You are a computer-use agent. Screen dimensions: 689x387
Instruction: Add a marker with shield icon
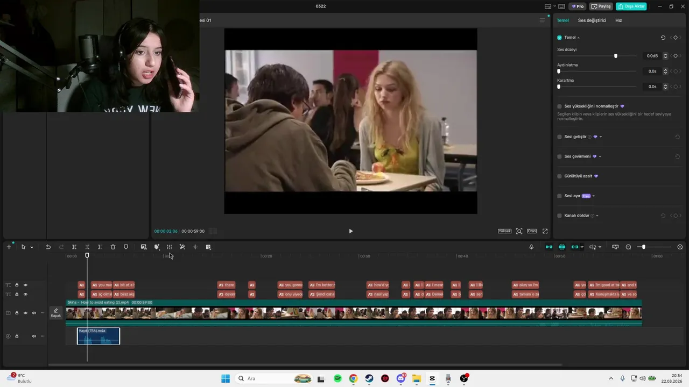(126, 247)
